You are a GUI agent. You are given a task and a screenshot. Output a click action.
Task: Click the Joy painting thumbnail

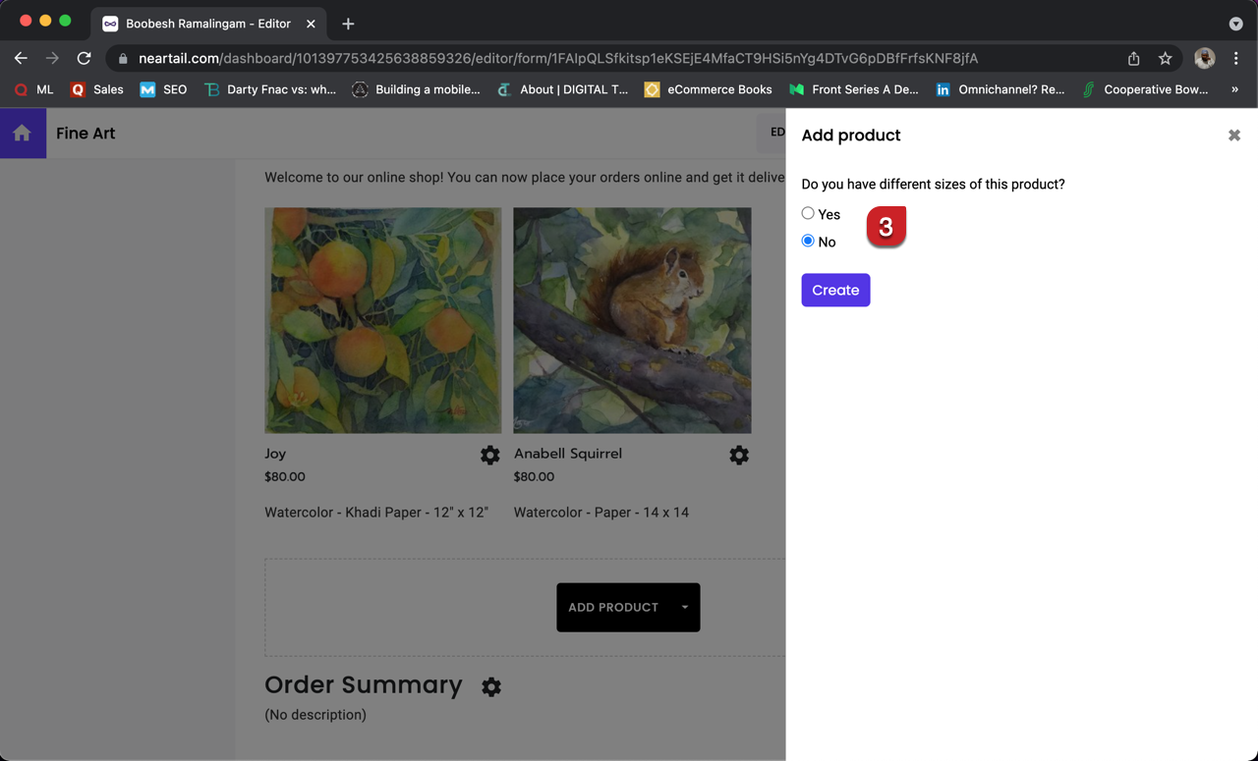[x=382, y=320]
